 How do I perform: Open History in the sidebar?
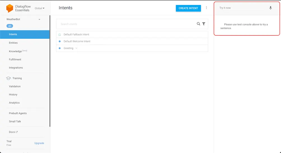pos(13,95)
